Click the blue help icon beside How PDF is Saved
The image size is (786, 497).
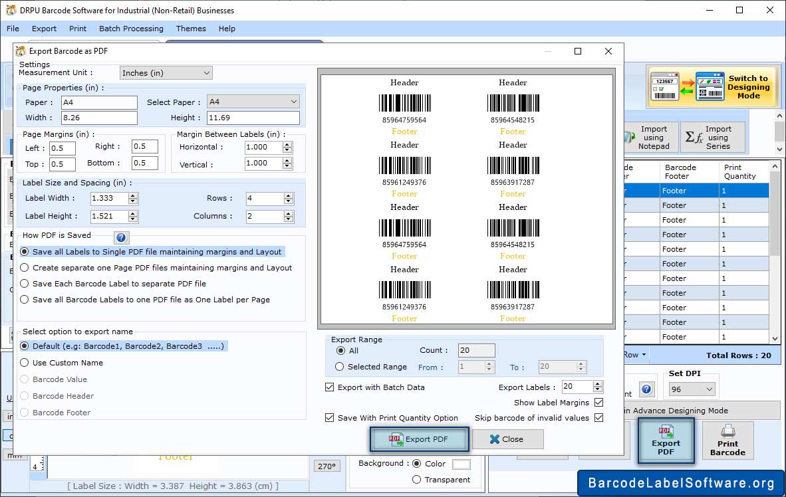pyautogui.click(x=121, y=237)
